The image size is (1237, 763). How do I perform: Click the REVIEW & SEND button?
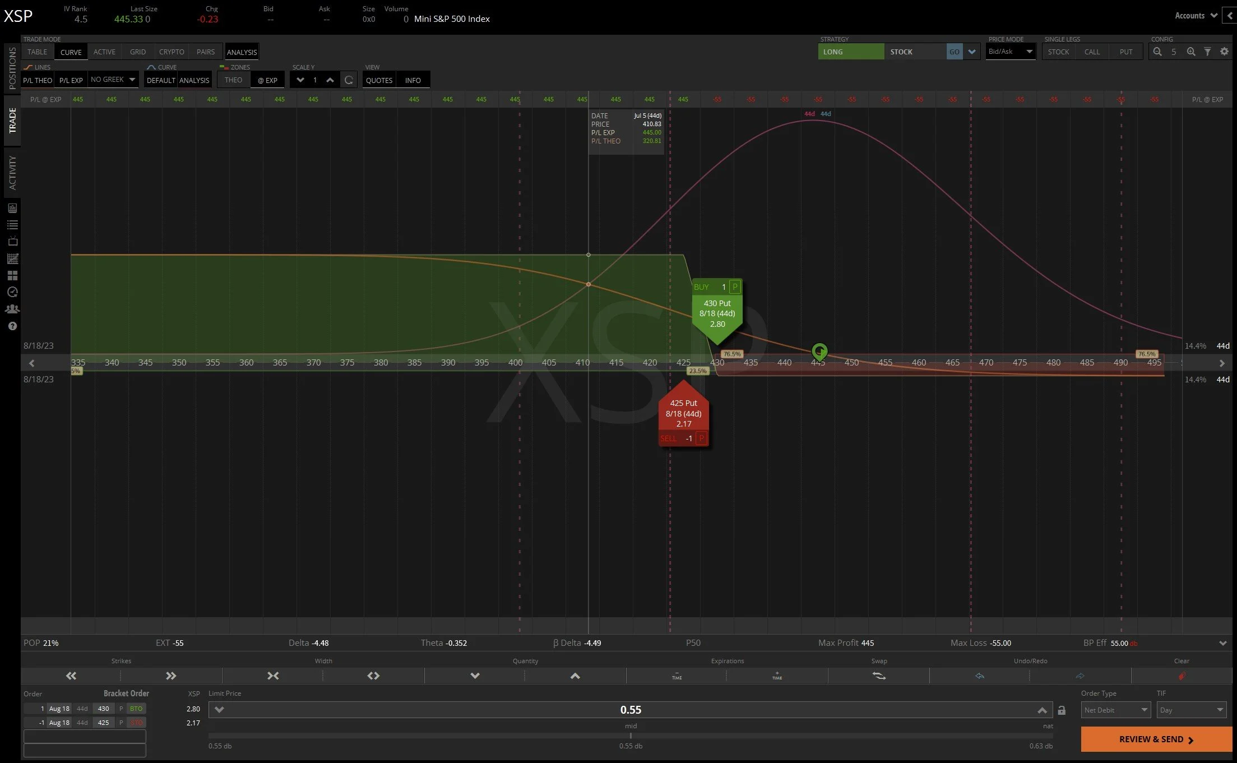pyautogui.click(x=1155, y=739)
